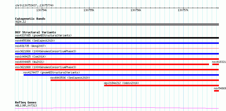Click the 130757k ruler tick label
This screenshot has width=226, height=111.
point(183,10)
